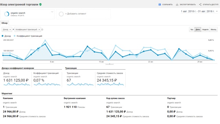The image size is (220, 124).
Task: Expand the organic search segment chevron
Action: [52, 12]
